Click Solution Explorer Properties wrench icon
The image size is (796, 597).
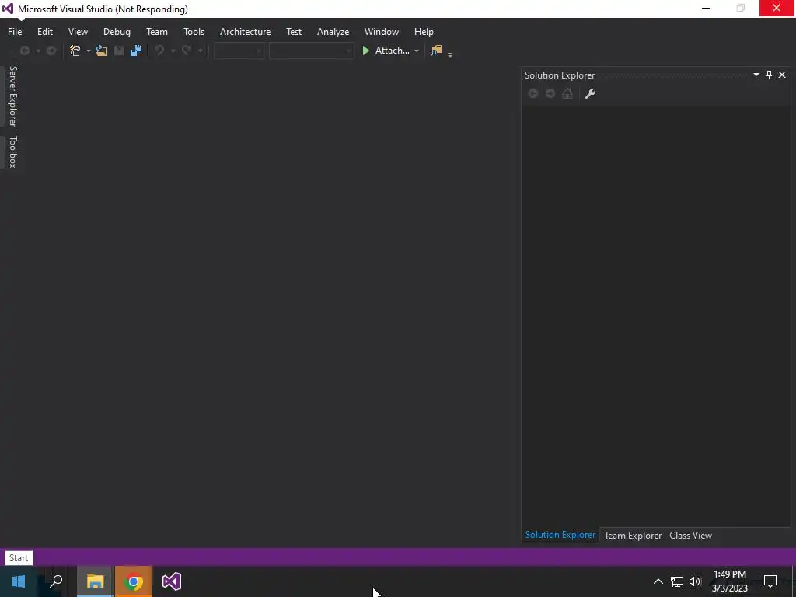pos(590,93)
